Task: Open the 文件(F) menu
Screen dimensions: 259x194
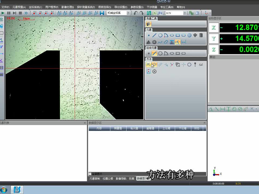Action: (x=6, y=7)
